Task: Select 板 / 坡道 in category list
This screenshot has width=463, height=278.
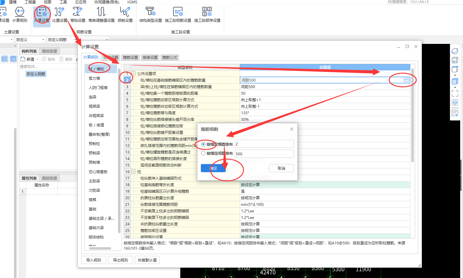Action: pyautogui.click(x=96, y=125)
